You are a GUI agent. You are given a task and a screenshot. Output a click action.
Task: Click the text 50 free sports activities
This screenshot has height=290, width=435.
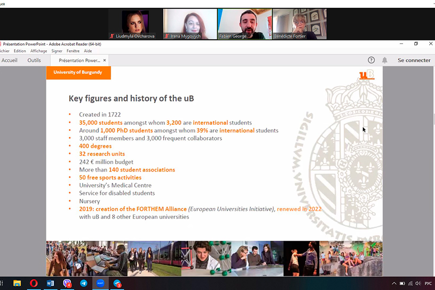point(110,177)
